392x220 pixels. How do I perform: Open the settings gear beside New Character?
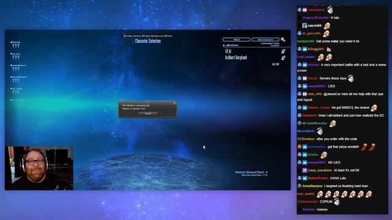coord(283,40)
